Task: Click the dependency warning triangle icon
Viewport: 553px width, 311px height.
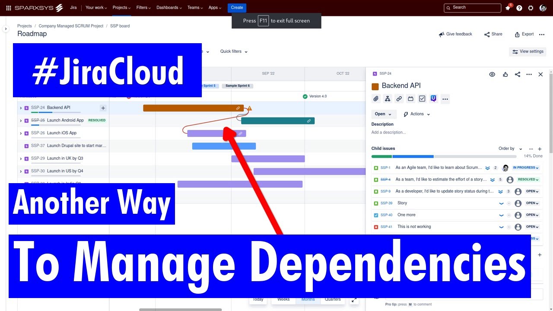Action: 249,108
